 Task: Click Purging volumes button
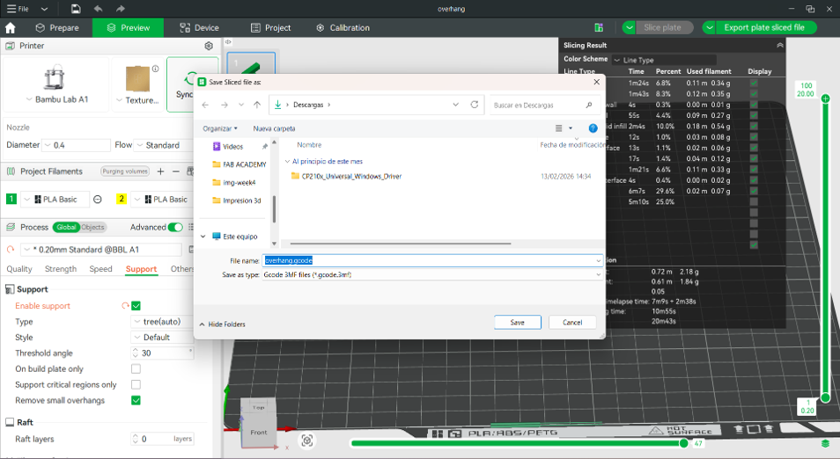(125, 171)
